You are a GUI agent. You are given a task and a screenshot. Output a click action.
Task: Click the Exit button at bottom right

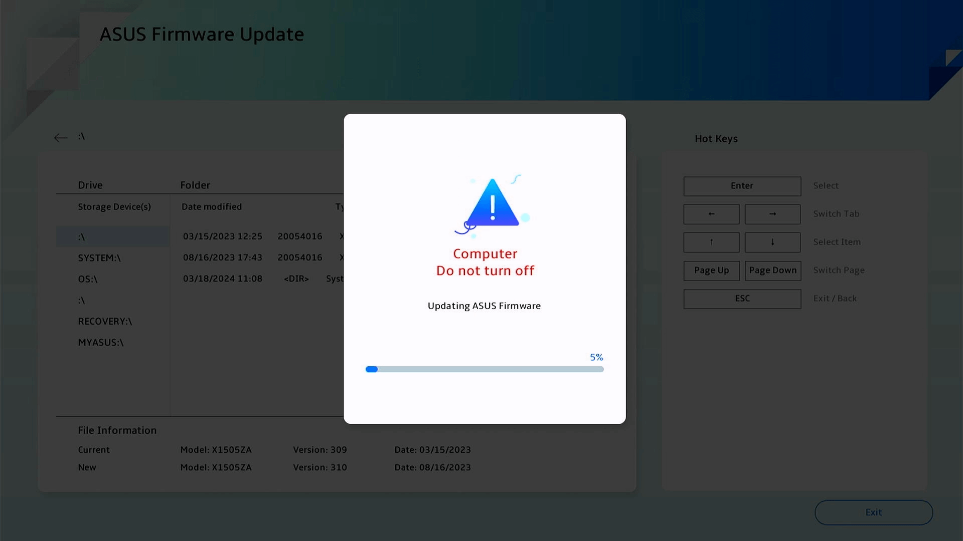click(873, 512)
